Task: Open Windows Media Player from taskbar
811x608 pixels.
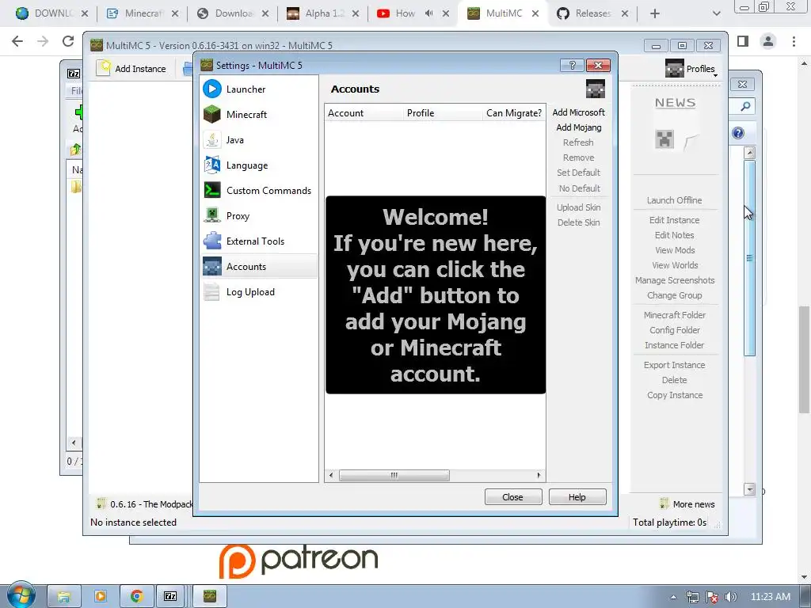Action: pos(101,596)
